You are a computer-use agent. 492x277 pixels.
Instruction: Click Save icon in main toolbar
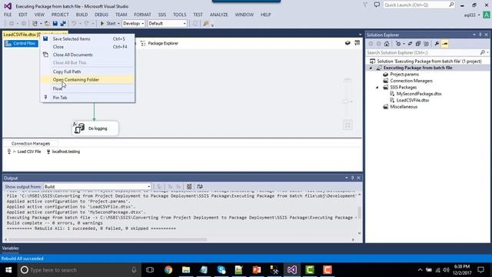(x=55, y=24)
